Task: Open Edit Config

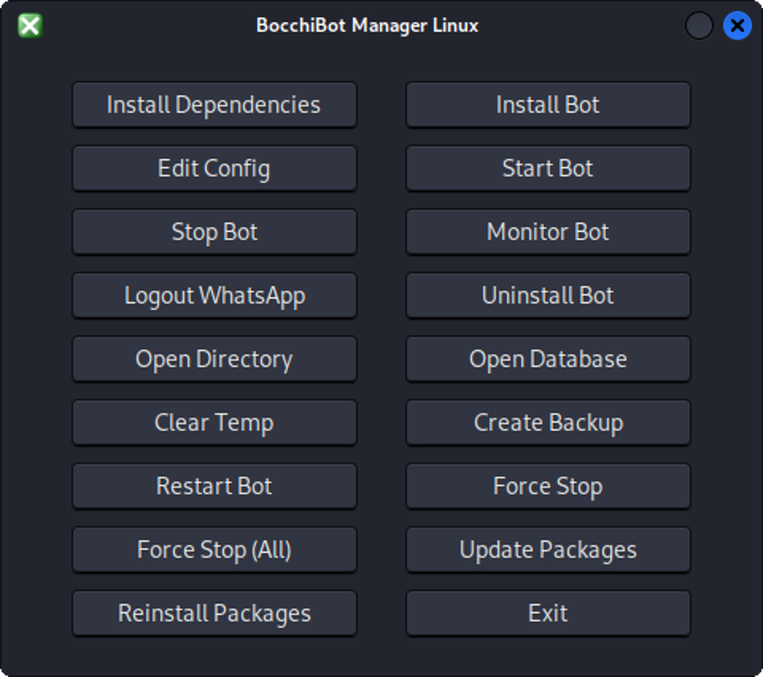Action: click(214, 169)
